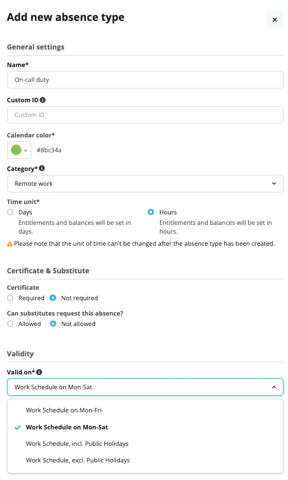Viewport: 288px width, 480px height.
Task: Click the Name field containing On-call duty
Action: click(145, 80)
